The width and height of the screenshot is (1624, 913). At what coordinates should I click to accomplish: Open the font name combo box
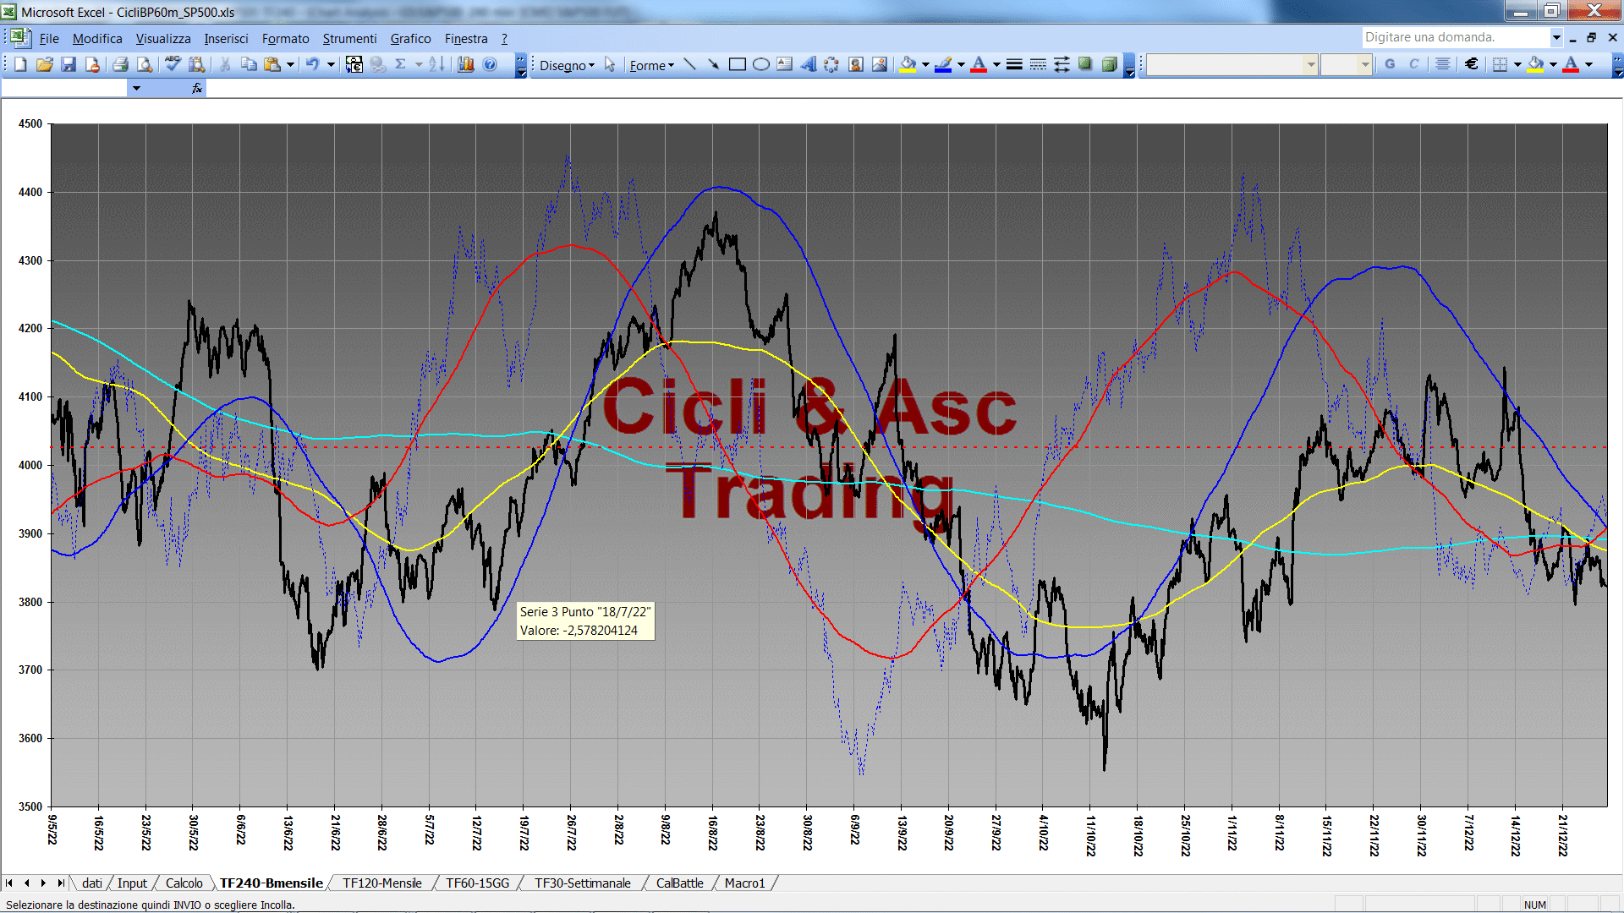tap(1232, 64)
